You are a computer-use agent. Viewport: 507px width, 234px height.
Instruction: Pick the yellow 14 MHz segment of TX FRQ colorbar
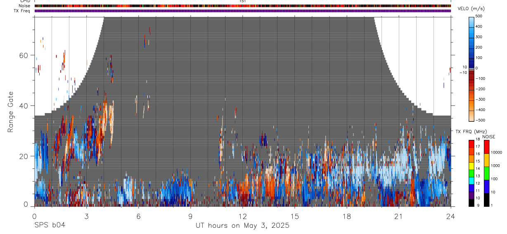[x=472, y=165]
